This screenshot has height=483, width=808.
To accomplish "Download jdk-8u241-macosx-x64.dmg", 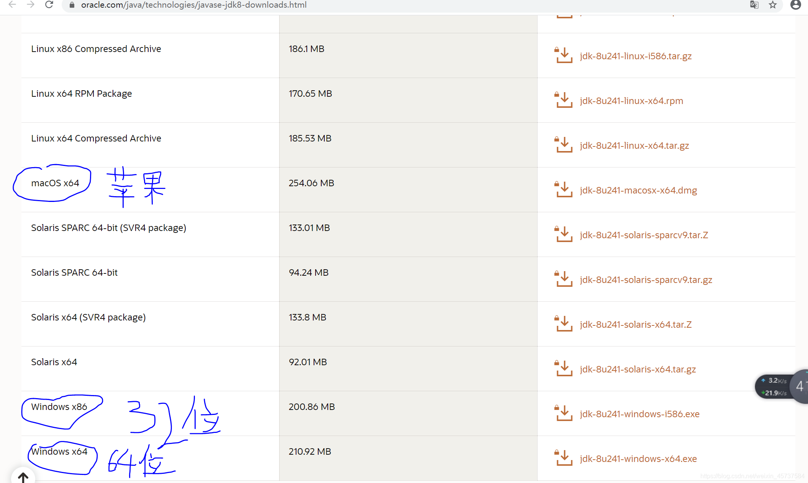I will pyautogui.click(x=638, y=190).
